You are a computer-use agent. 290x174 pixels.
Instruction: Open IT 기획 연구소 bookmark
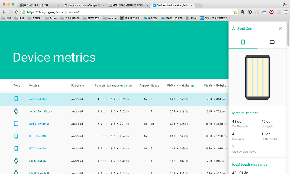click(130, 18)
